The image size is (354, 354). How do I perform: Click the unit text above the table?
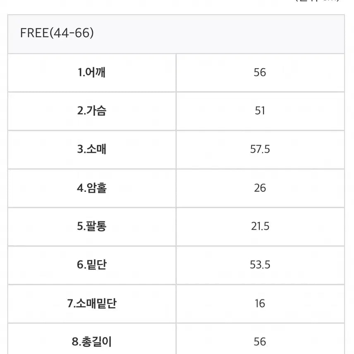[x=318, y=1]
